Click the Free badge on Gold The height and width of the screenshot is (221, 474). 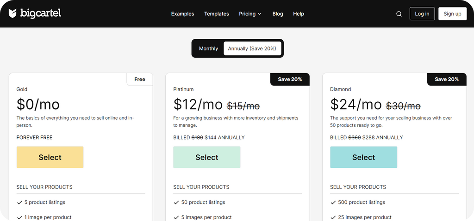(140, 80)
